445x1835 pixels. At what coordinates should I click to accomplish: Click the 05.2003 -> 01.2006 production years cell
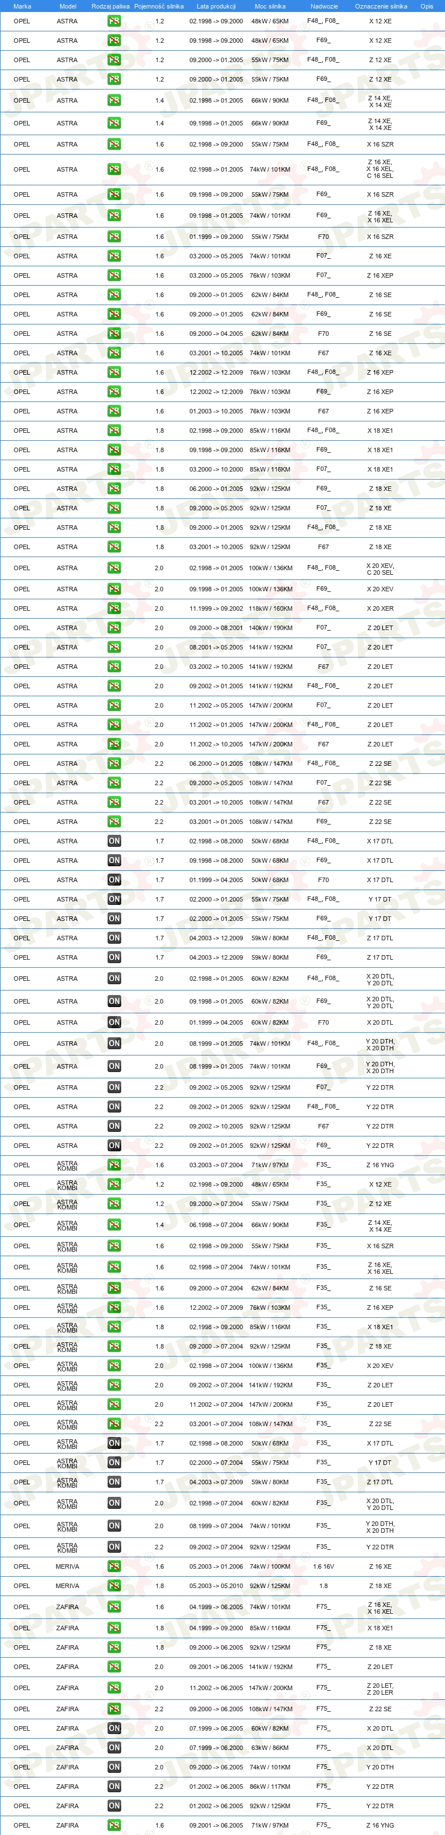pyautogui.click(x=216, y=1566)
